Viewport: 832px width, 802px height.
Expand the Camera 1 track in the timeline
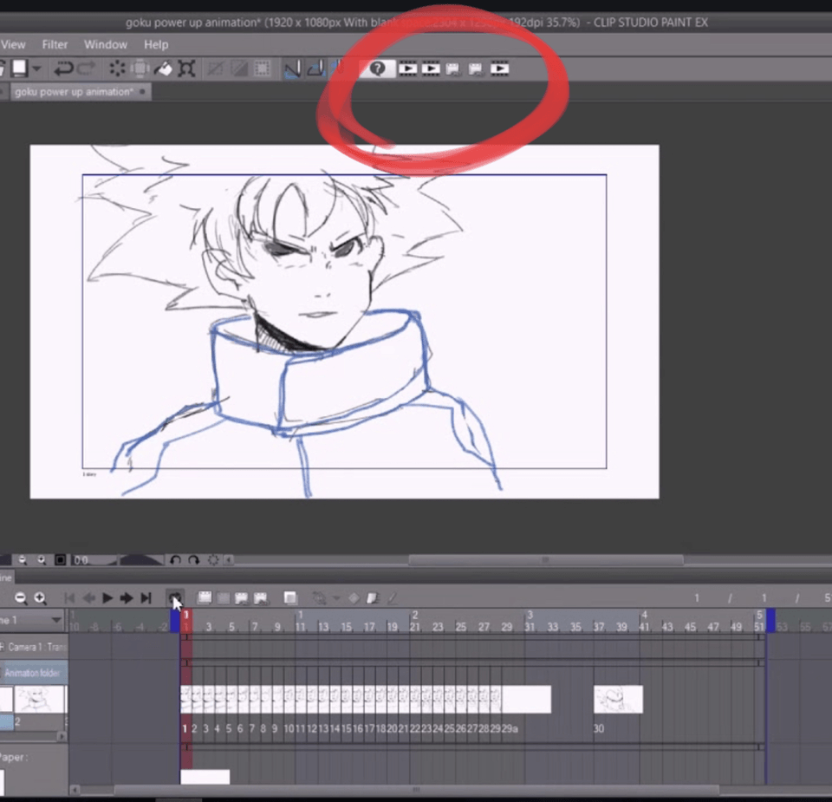pyautogui.click(x=3, y=647)
